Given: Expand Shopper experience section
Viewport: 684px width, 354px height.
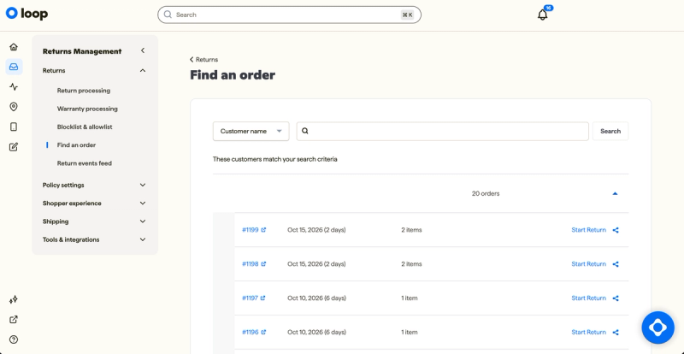Looking at the screenshot, I should [x=143, y=204].
